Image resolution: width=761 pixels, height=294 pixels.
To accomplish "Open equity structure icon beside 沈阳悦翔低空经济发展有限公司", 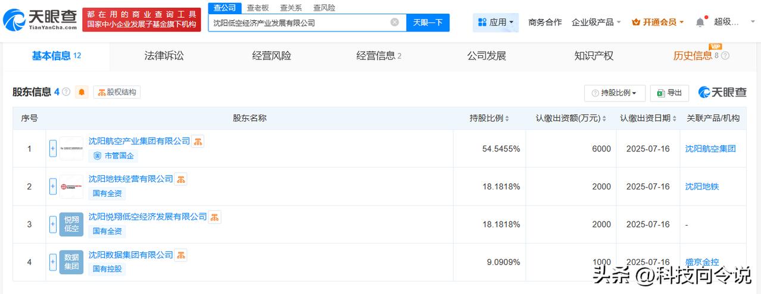I will pyautogui.click(x=215, y=217).
